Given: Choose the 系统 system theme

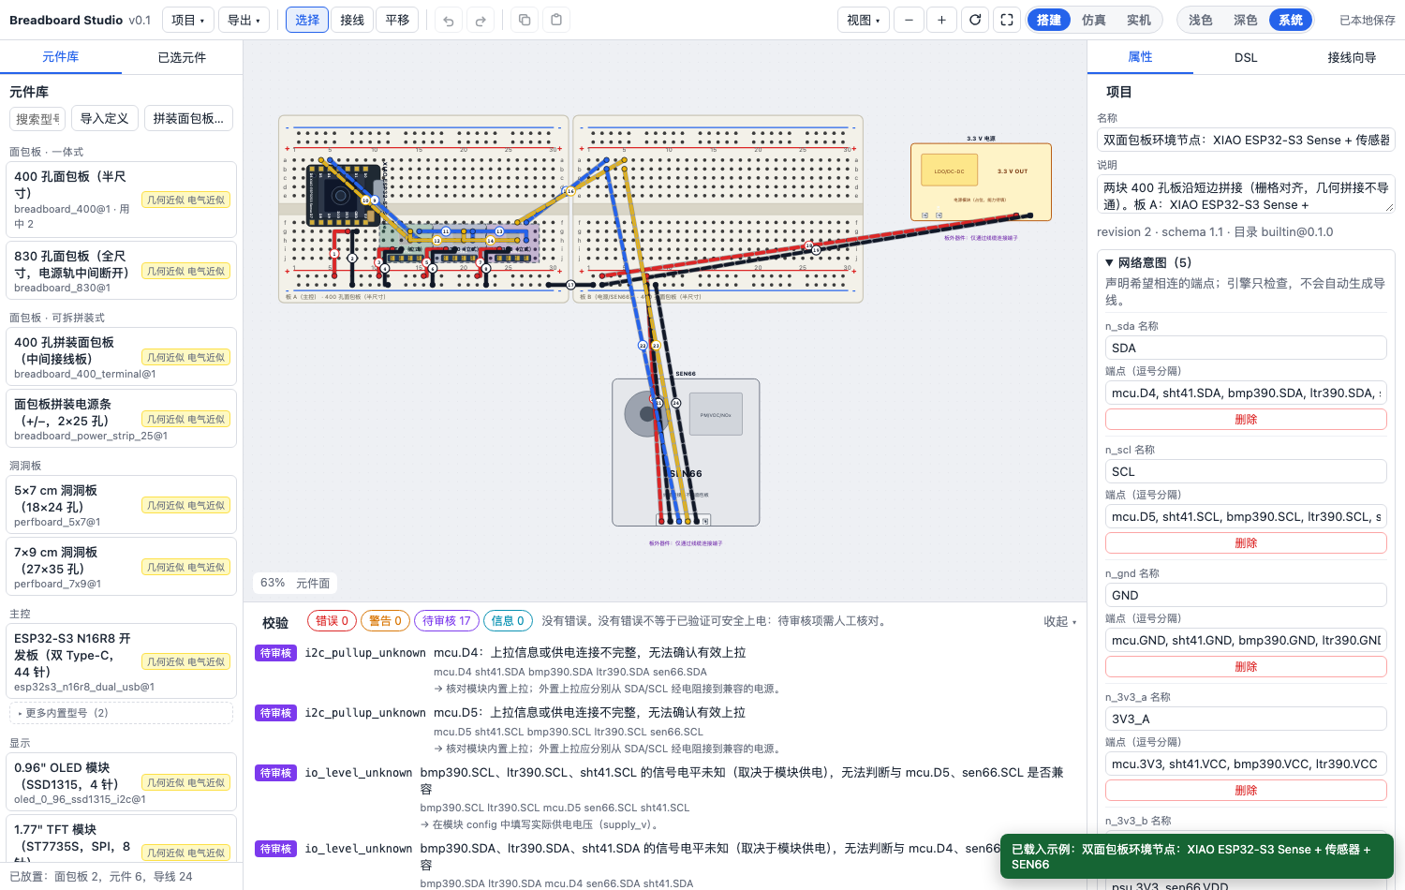Looking at the screenshot, I should pyautogui.click(x=1291, y=20).
